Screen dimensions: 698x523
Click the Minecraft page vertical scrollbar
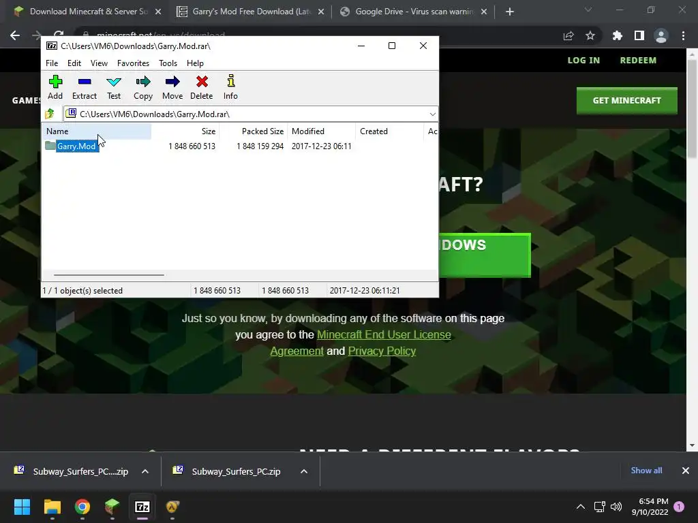(692, 109)
